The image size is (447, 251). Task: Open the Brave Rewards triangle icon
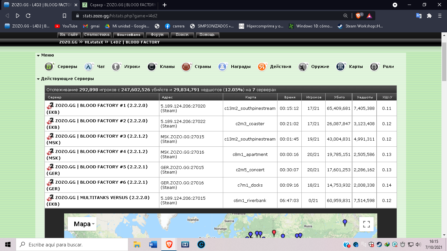(369, 16)
